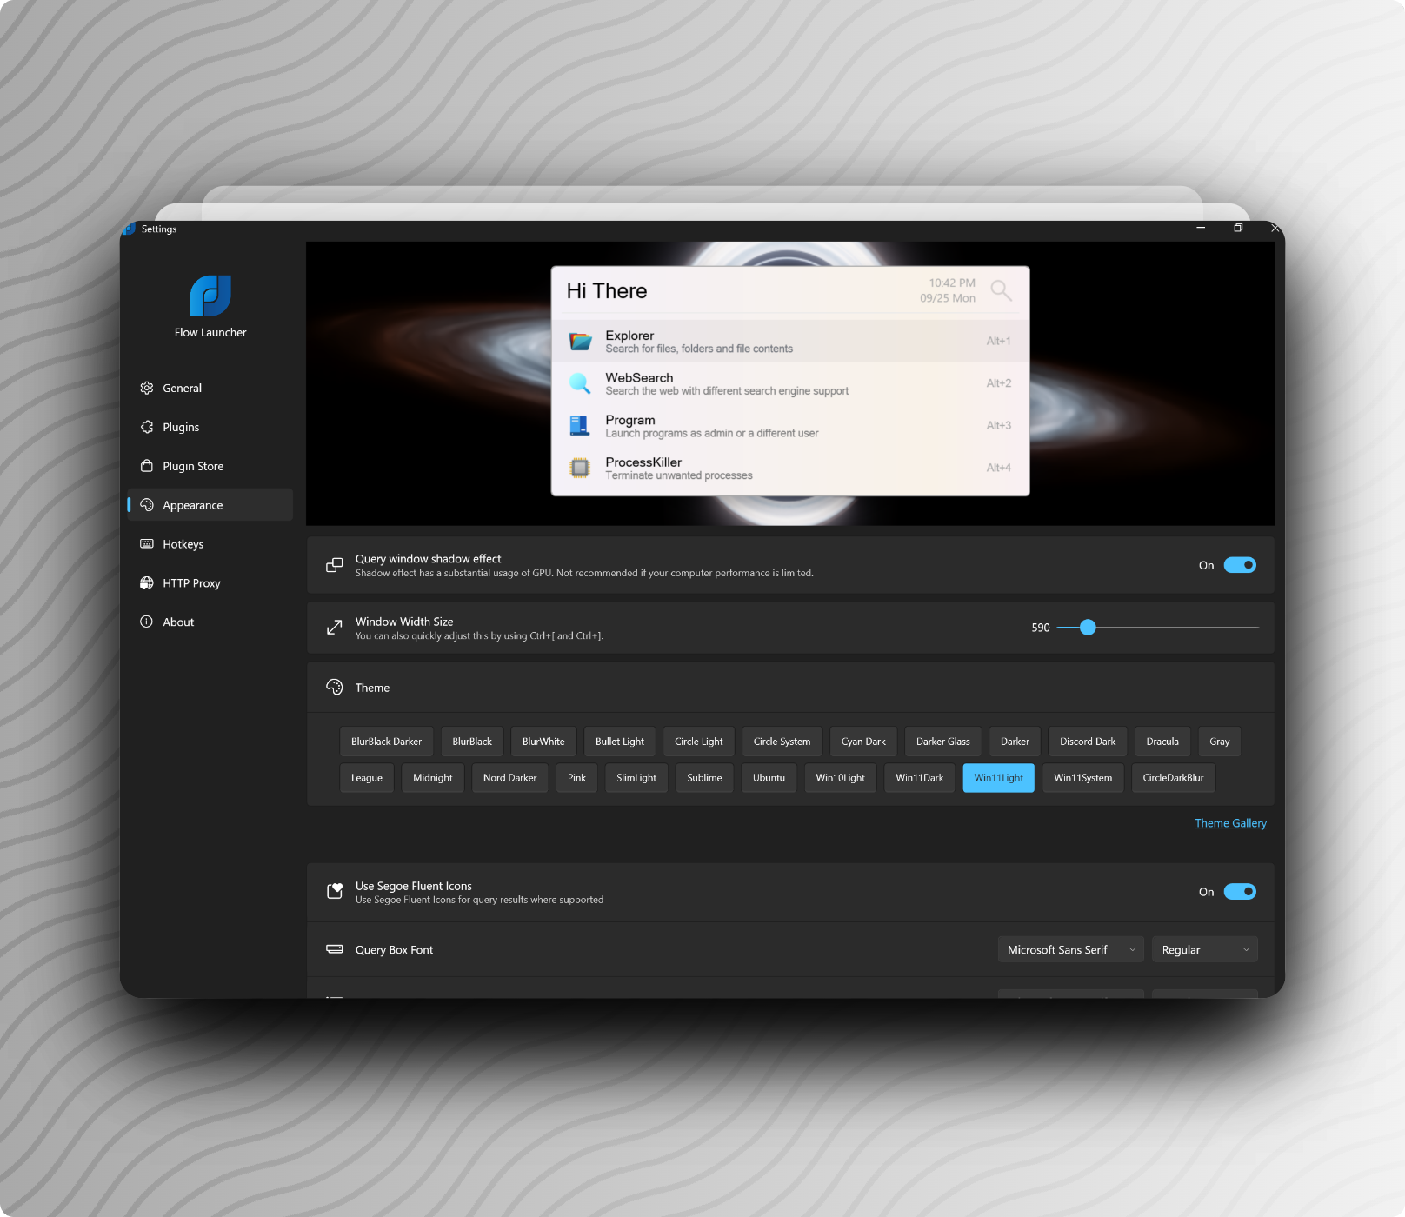Screen dimensions: 1405x1217
Task: Go to the Plugins section
Action: 210,427
